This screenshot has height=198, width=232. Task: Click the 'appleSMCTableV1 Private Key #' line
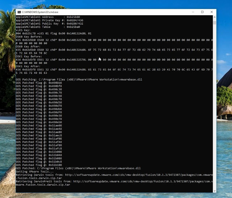coord(49,20)
